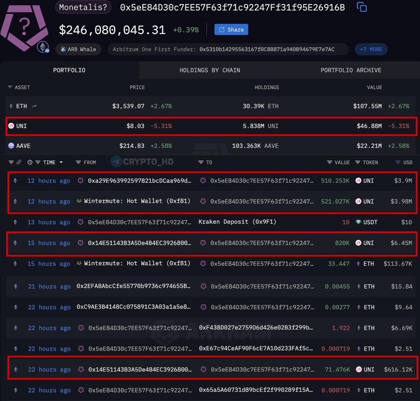Click the chain link icon in transactions header
Screen dimensions: 420x401
19,162
